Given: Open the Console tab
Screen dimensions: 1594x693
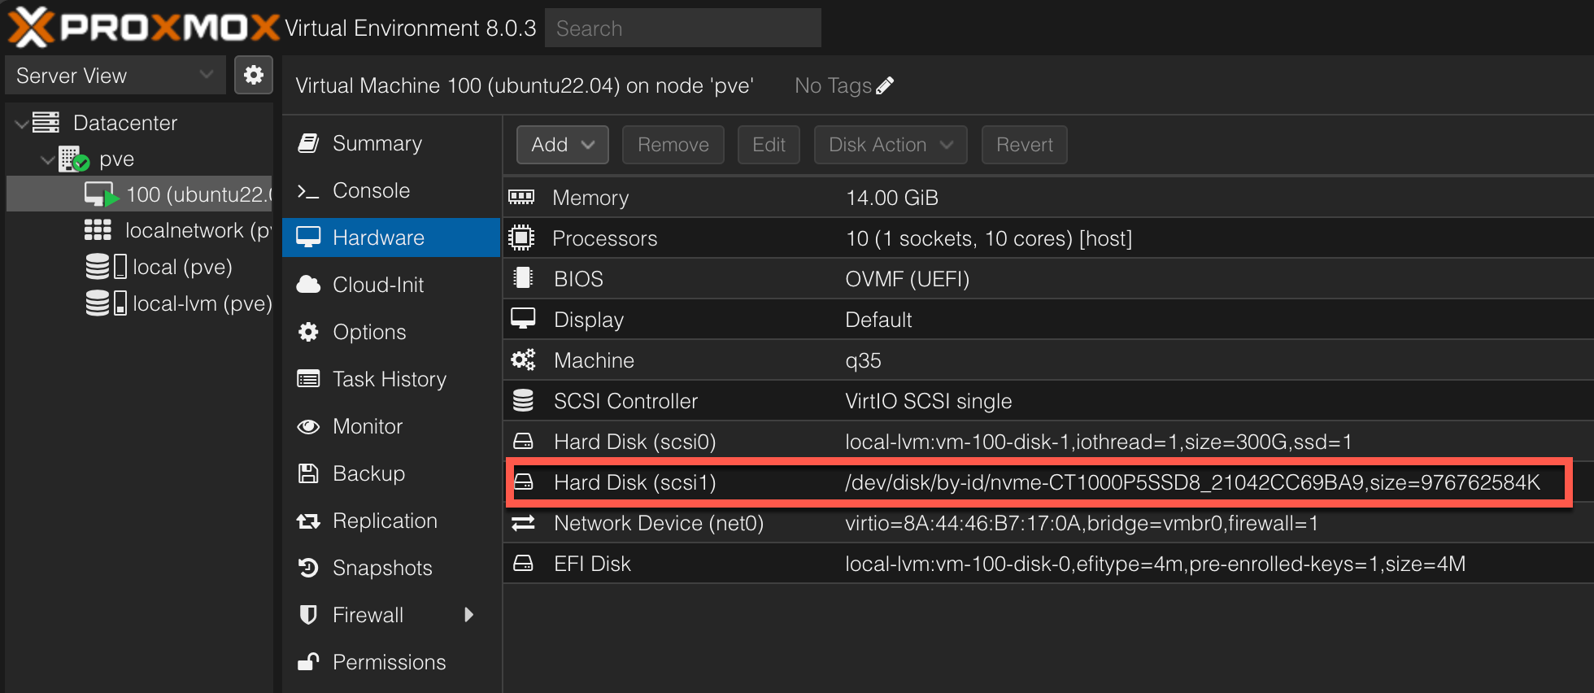Looking at the screenshot, I should [x=391, y=190].
